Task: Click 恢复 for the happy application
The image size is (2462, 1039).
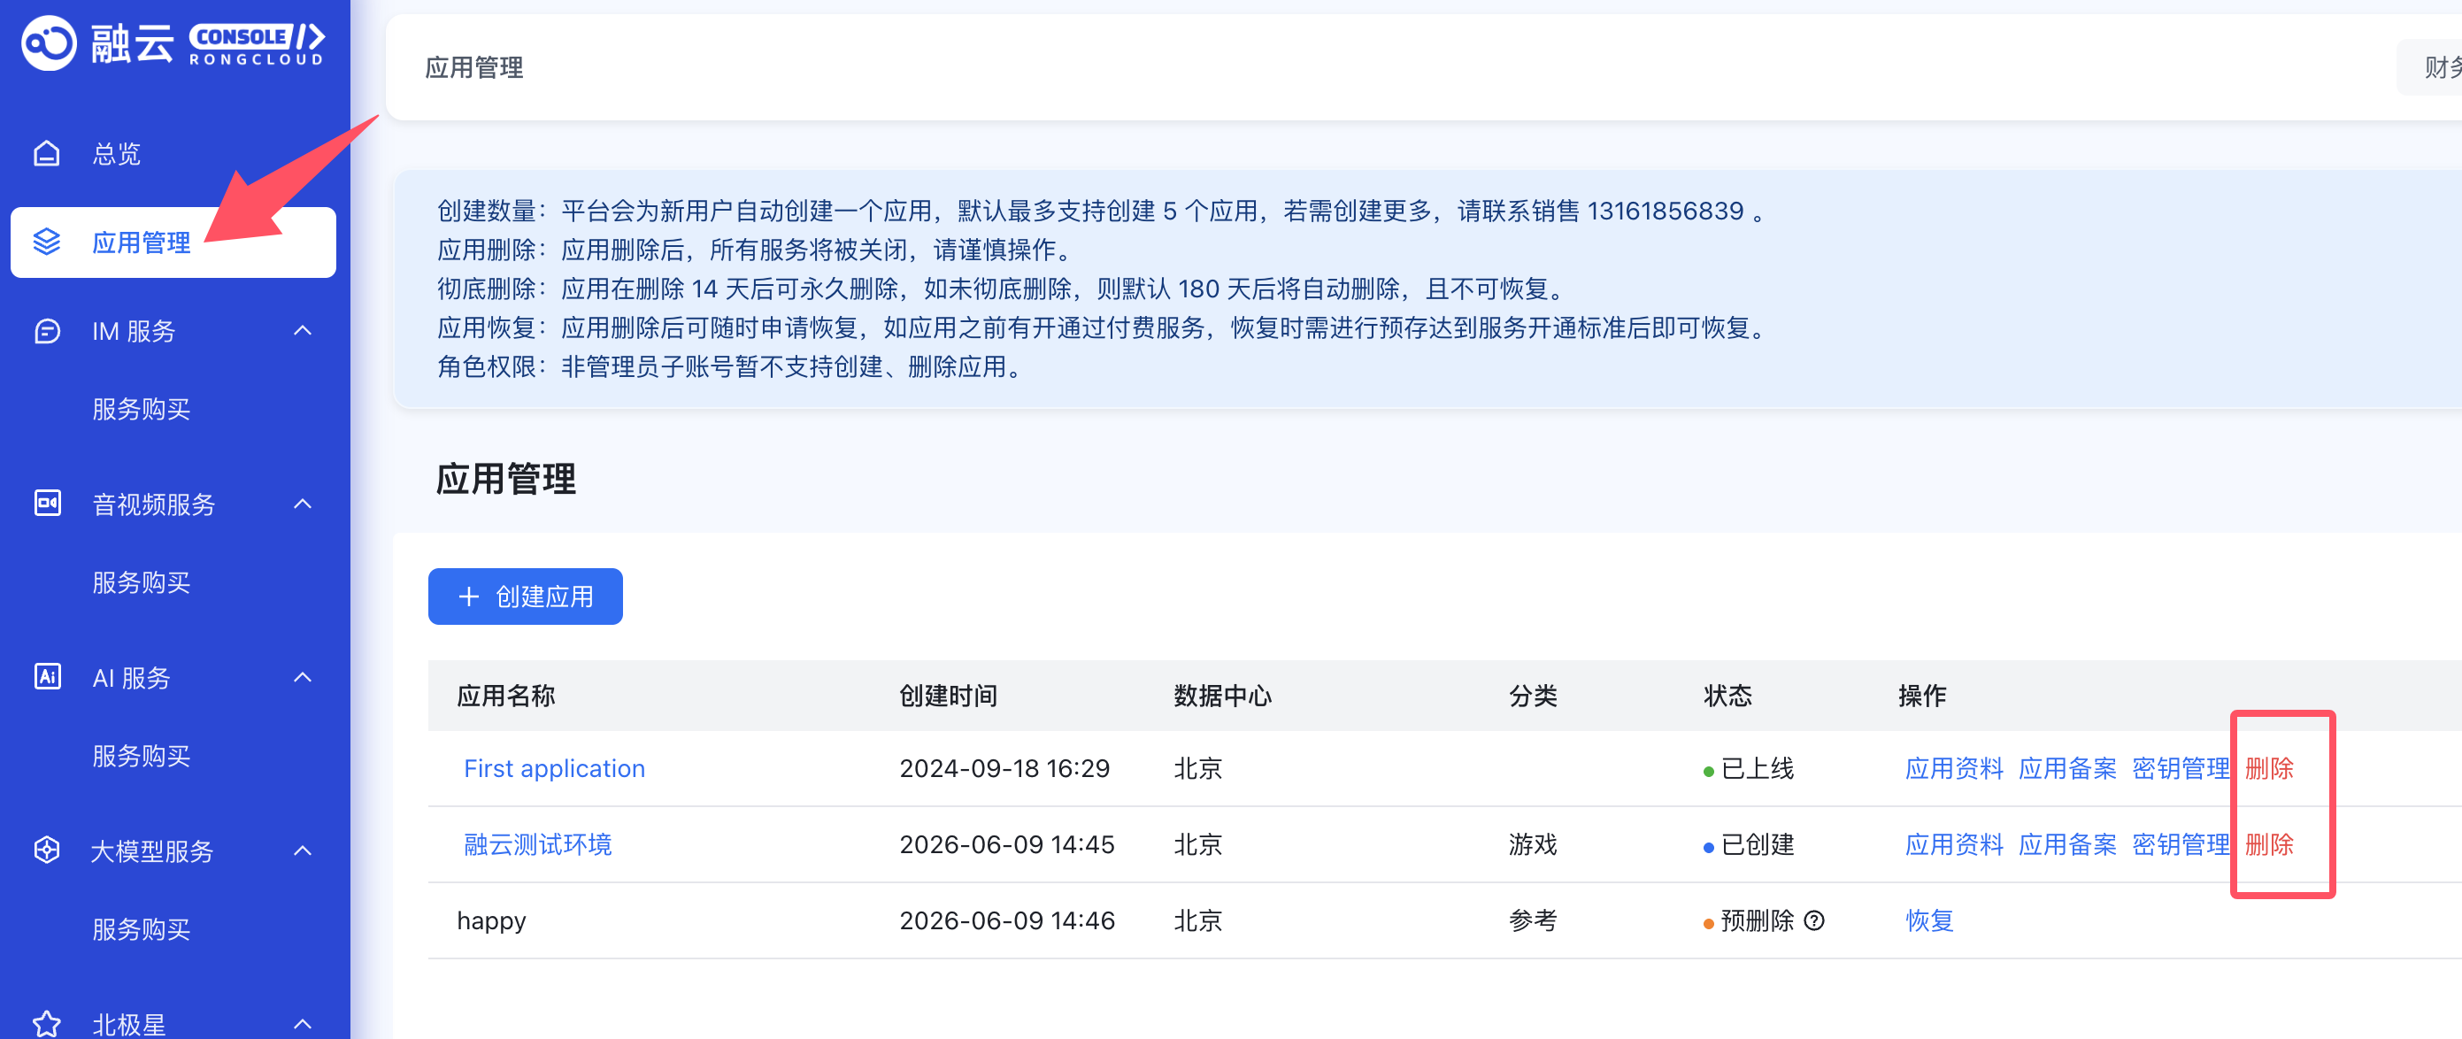Action: pyautogui.click(x=1929, y=920)
